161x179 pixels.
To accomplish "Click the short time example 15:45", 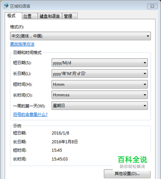I will click(x=57, y=150).
